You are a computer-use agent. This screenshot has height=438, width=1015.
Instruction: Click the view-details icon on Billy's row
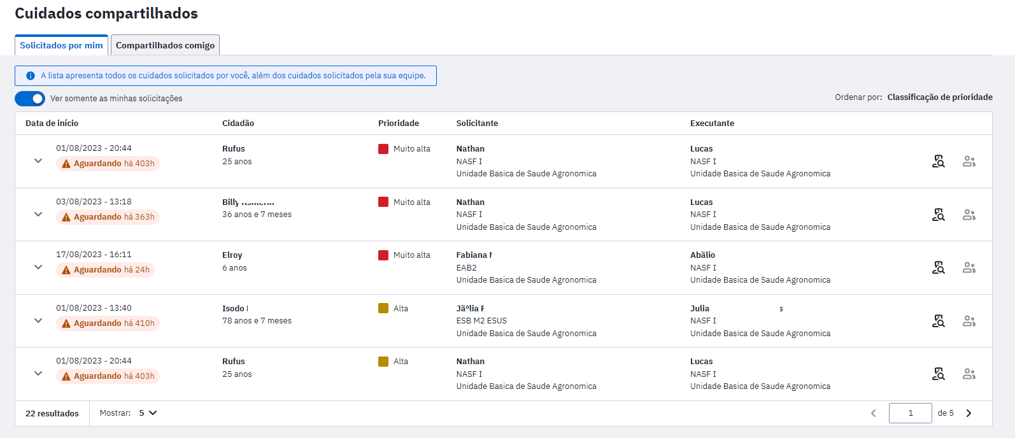tap(938, 215)
